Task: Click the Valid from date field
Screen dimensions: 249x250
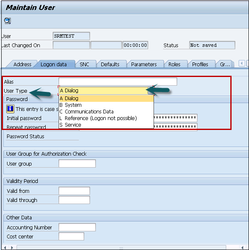Action: click(x=74, y=191)
